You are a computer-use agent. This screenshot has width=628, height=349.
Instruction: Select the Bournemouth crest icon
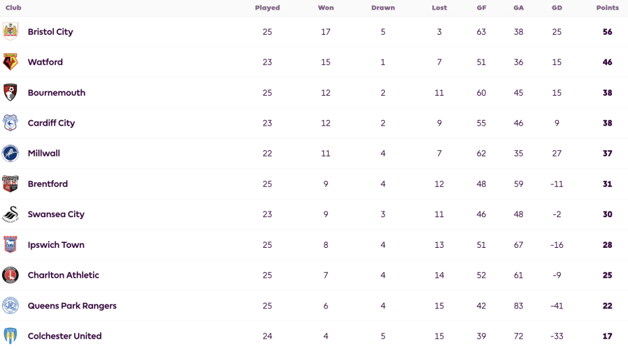click(x=10, y=92)
